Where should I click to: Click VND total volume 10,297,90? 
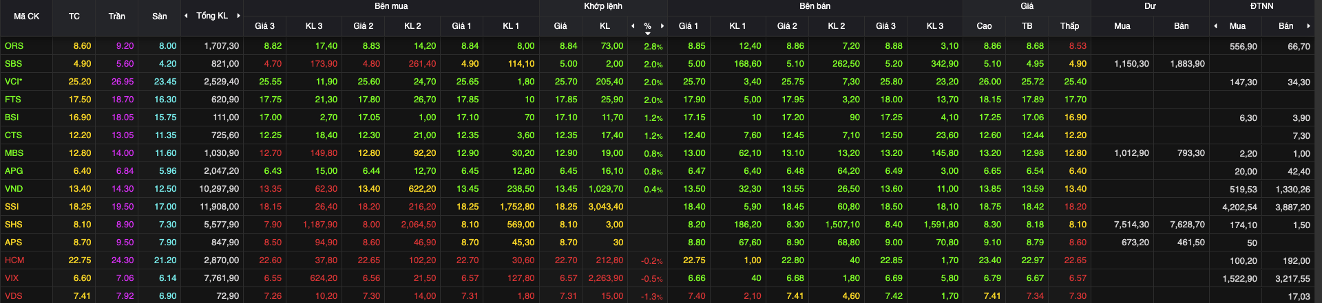pos(220,189)
